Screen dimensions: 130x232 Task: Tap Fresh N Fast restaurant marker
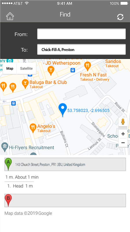click(x=88, y=66)
